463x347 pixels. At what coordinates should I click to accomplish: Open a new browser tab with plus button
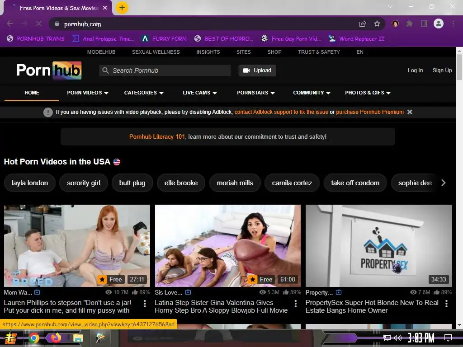tap(122, 8)
